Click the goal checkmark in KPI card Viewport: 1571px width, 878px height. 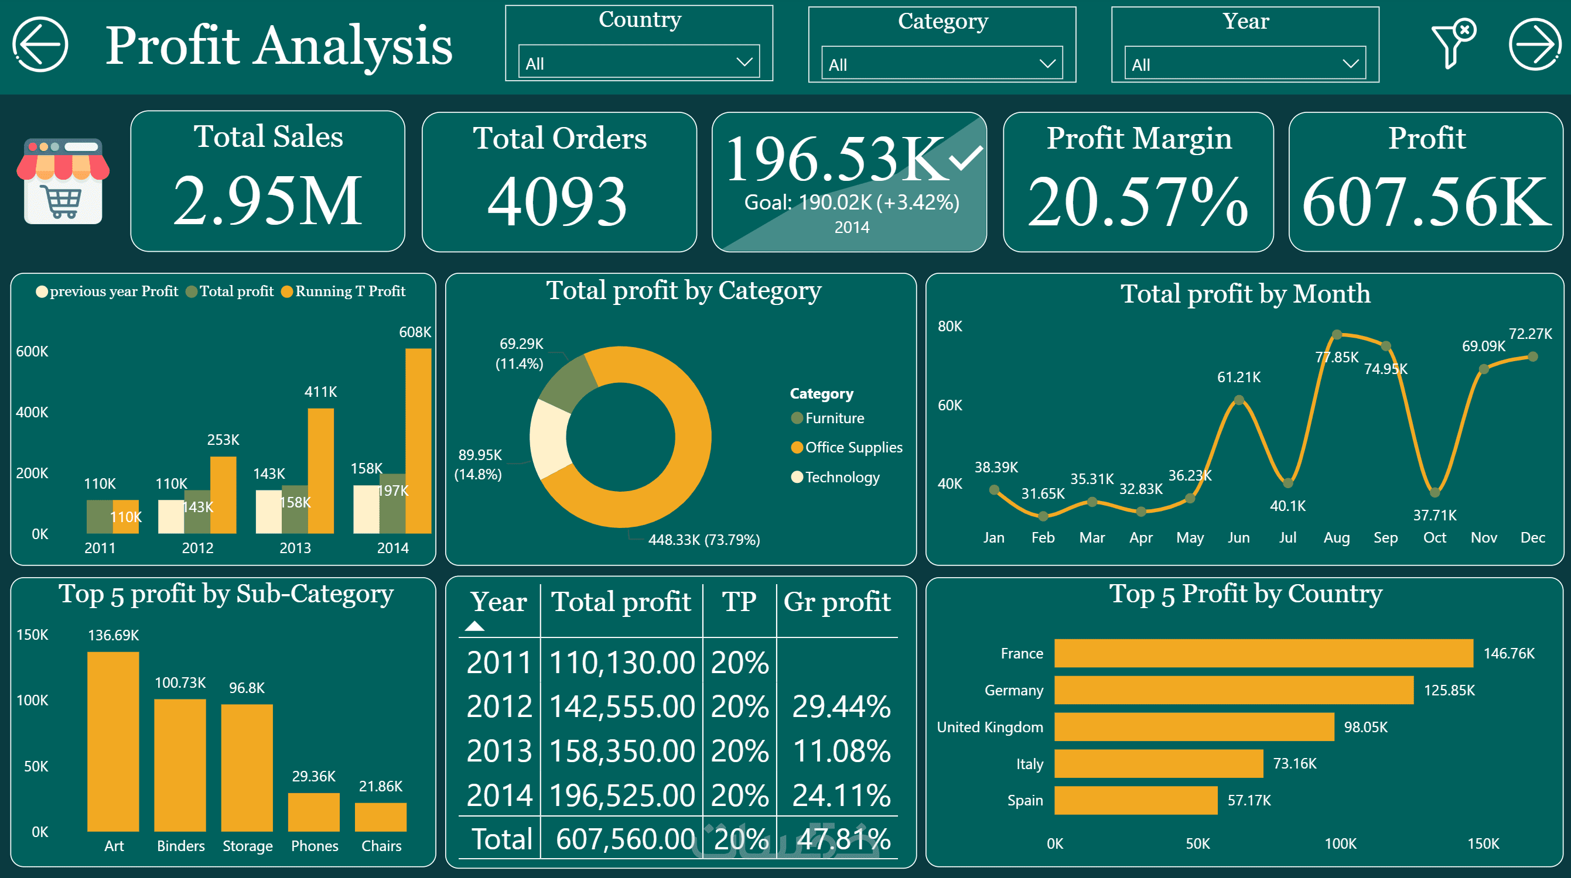[x=965, y=157]
